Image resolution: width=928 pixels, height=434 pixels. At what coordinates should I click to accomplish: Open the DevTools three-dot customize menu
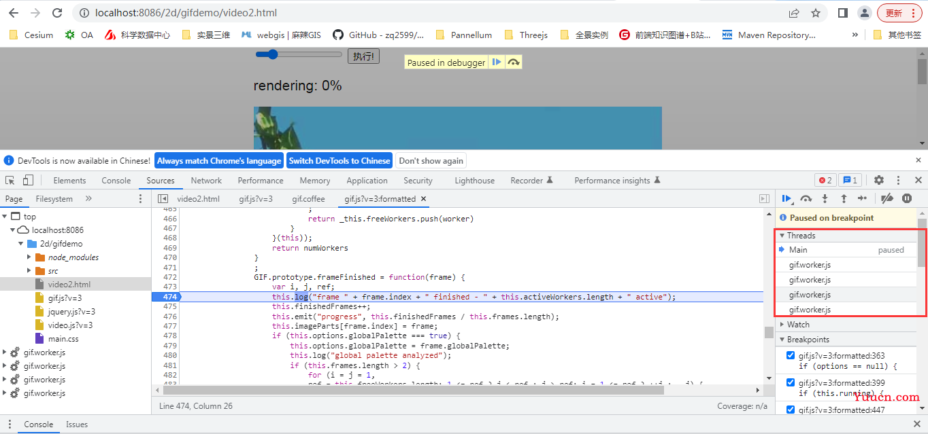click(898, 180)
